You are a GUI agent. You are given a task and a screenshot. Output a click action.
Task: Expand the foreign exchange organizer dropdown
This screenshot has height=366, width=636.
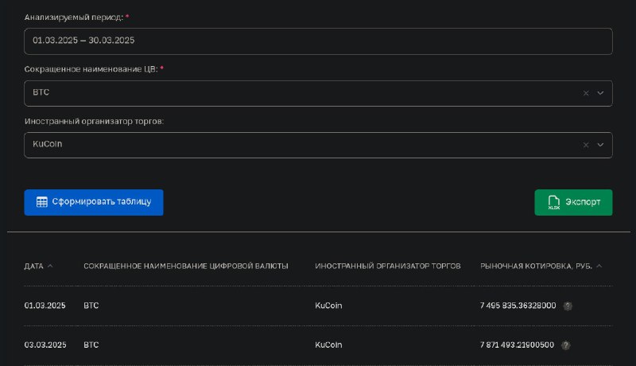600,145
